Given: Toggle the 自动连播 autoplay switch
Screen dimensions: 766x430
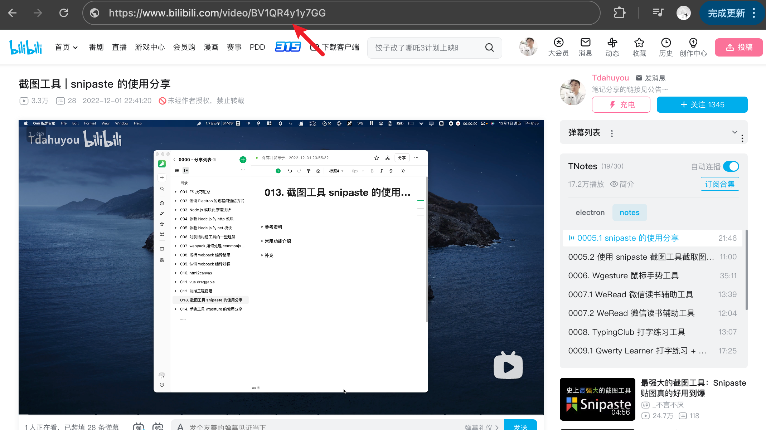Looking at the screenshot, I should click(731, 166).
